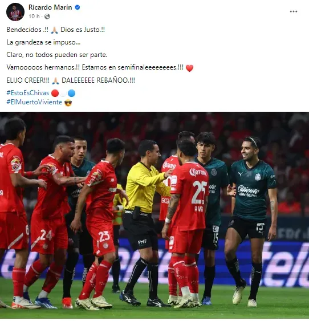Click the globe public audience icon
Screen dimensions: 309x321
47,17
